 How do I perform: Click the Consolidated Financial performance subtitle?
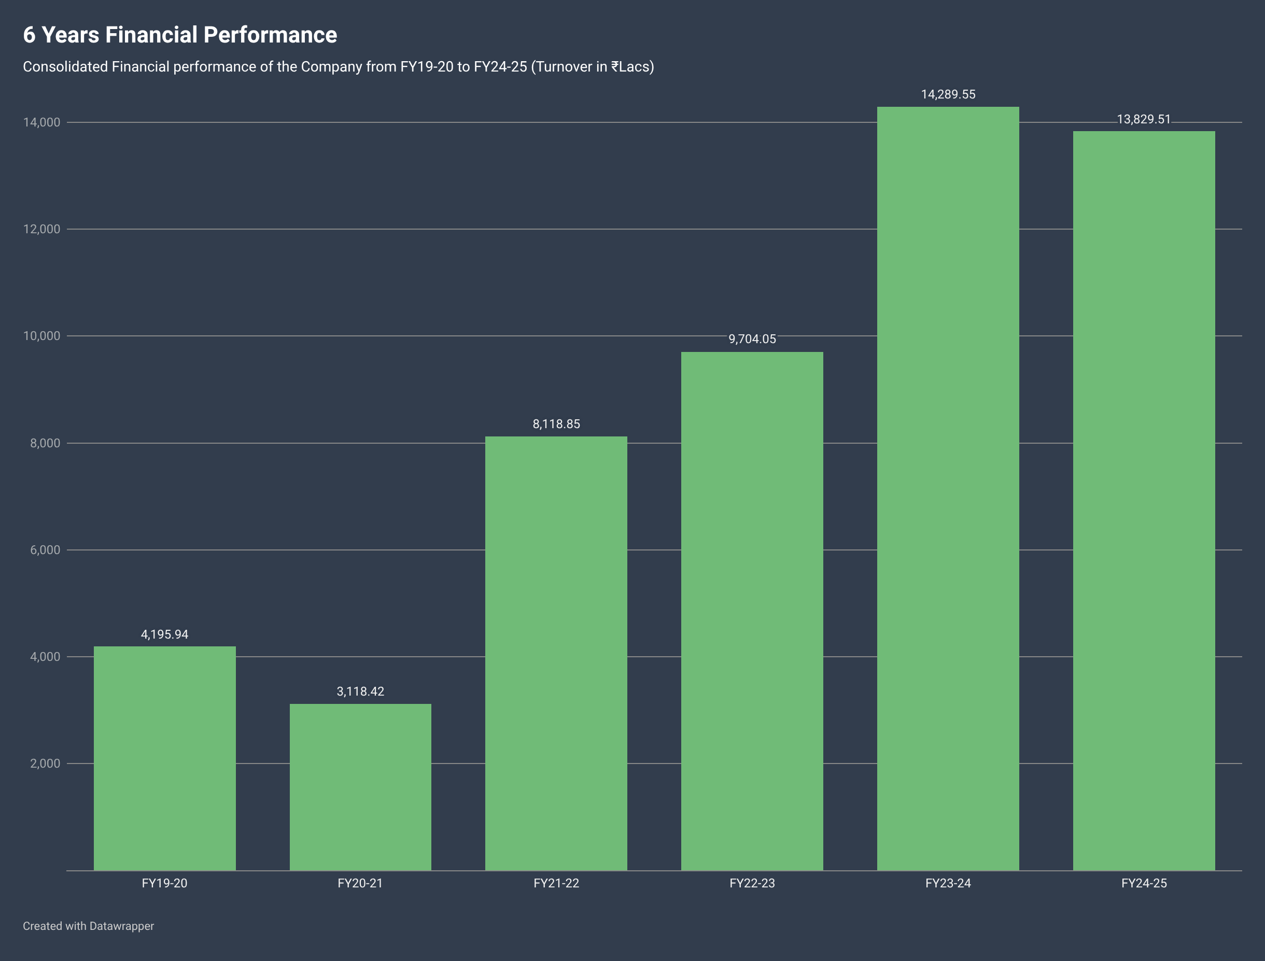[x=338, y=67]
